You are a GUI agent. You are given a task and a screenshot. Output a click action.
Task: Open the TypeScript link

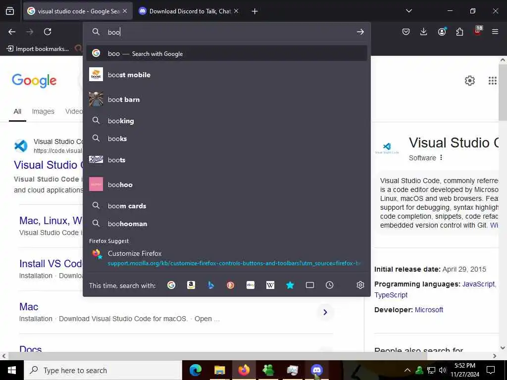(391, 295)
